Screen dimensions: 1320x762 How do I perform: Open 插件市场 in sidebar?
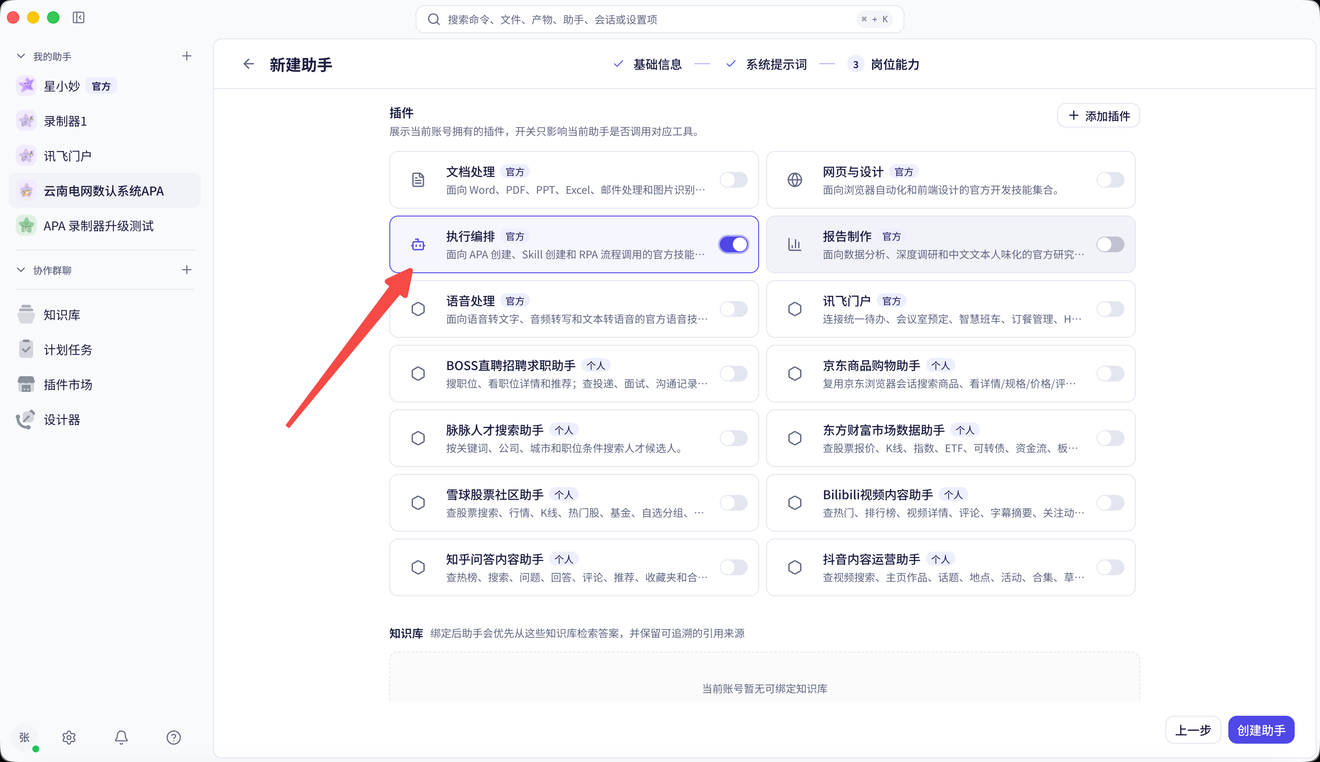[105, 384]
